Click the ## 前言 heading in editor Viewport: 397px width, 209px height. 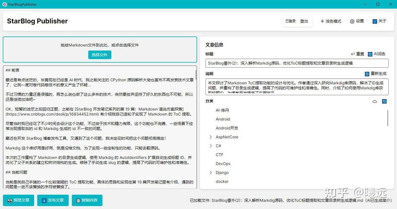13,70
